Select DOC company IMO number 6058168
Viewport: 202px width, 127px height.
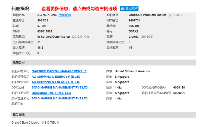[x=179, y=88]
